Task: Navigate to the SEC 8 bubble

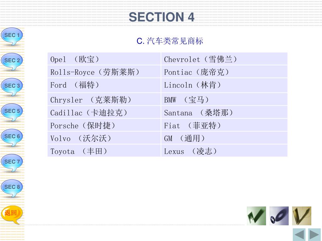Action: 12,188
